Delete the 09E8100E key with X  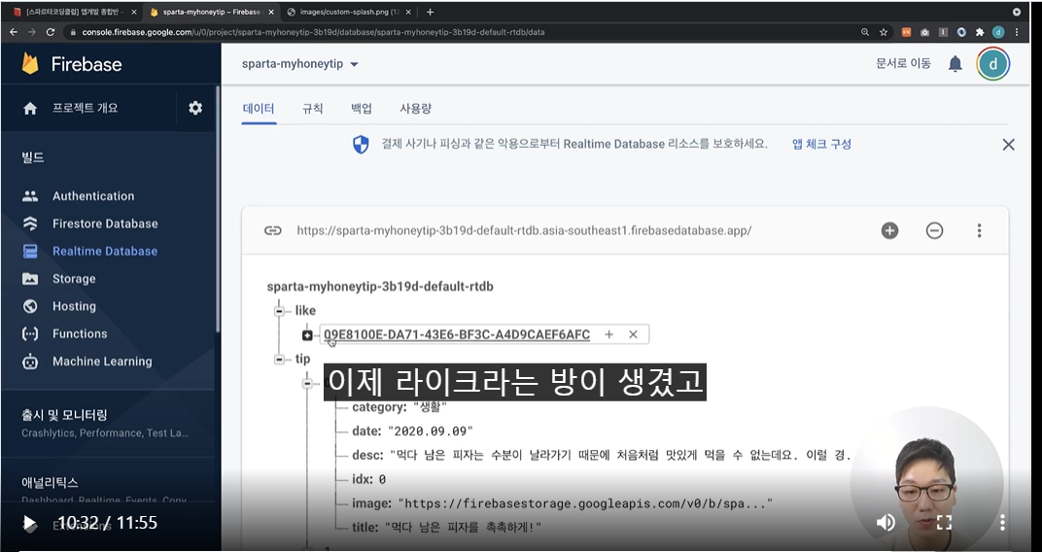pos(633,334)
